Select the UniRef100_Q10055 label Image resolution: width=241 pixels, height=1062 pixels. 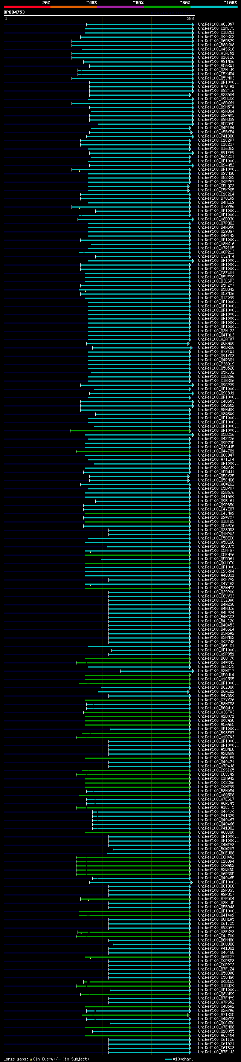pos(216,1031)
